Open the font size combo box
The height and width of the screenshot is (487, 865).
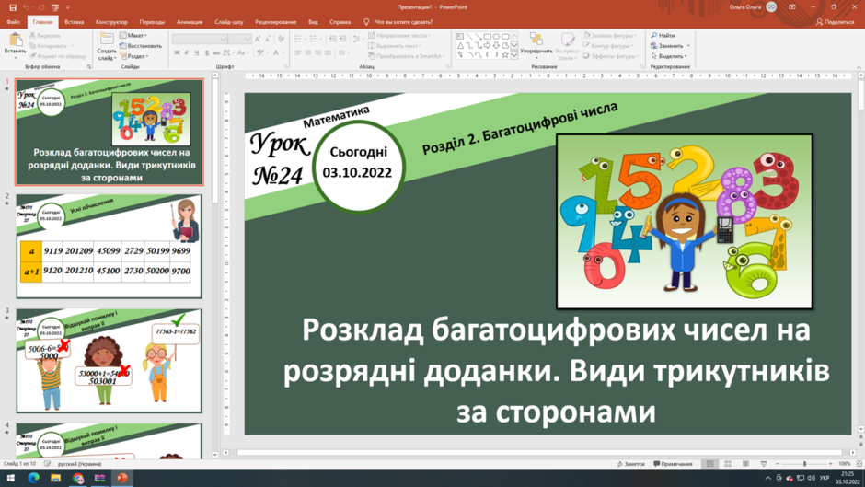(x=240, y=40)
